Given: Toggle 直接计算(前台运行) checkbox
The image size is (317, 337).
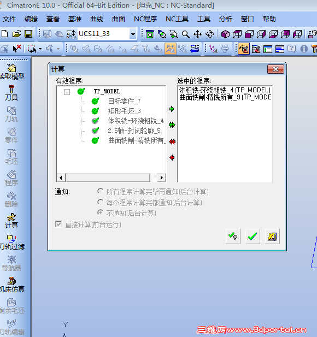Looking at the screenshot, I should point(58,224).
